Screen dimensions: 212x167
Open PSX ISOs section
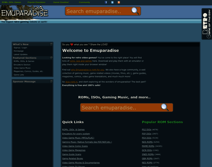pos(146,138)
